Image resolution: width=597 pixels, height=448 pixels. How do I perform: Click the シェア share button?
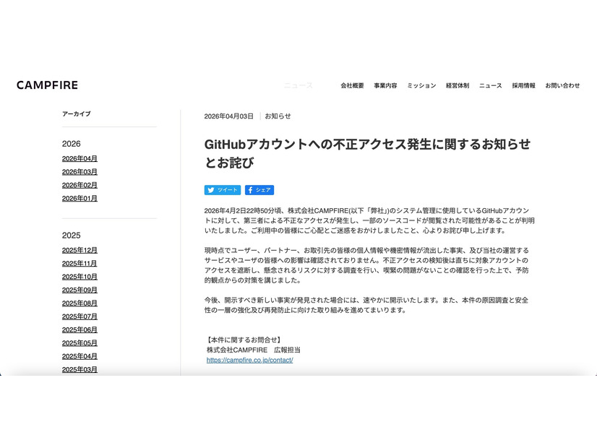point(259,190)
